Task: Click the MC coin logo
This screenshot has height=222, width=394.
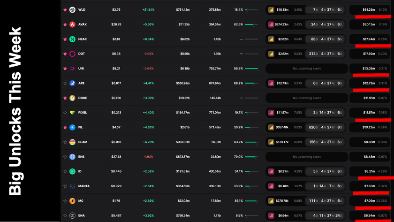Action: tap(72, 201)
